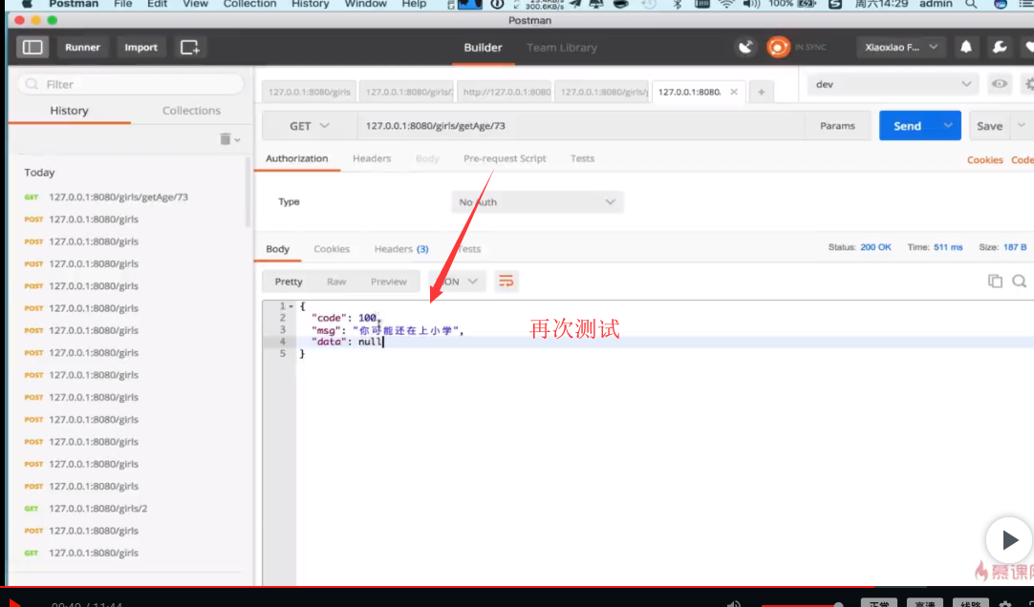Click the request URL input field
This screenshot has height=607, width=1034.
[580, 126]
